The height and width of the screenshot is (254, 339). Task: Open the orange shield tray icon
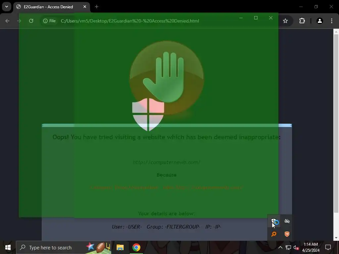[287, 234]
